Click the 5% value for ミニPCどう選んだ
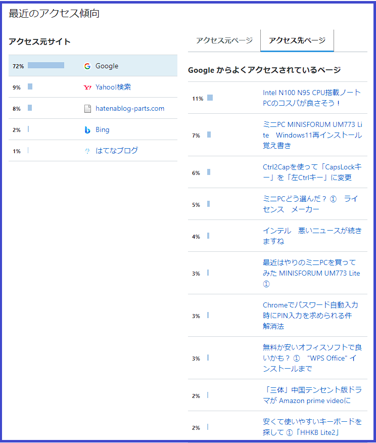 coord(196,205)
